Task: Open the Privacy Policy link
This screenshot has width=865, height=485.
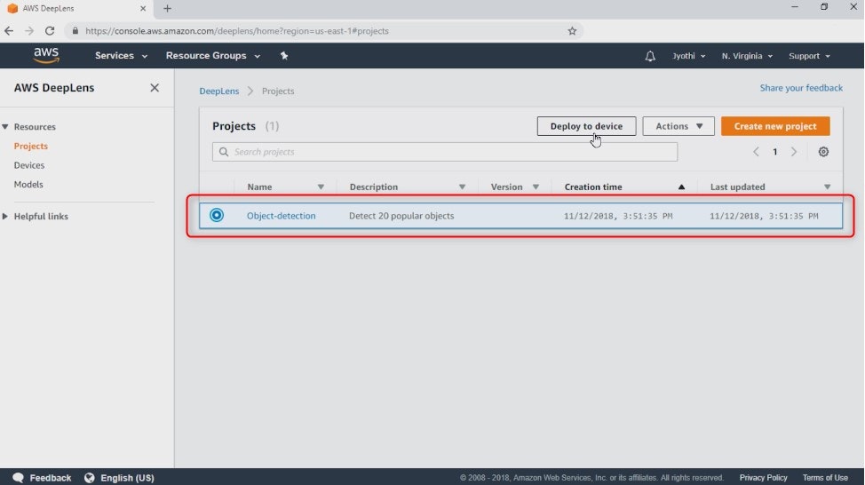Action: click(x=763, y=478)
